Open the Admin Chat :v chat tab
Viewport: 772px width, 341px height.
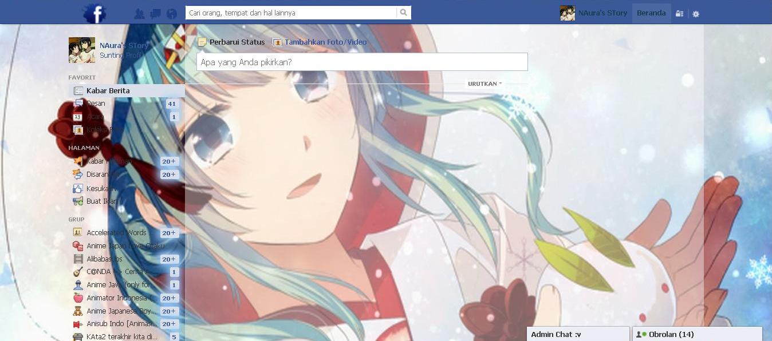tap(578, 334)
